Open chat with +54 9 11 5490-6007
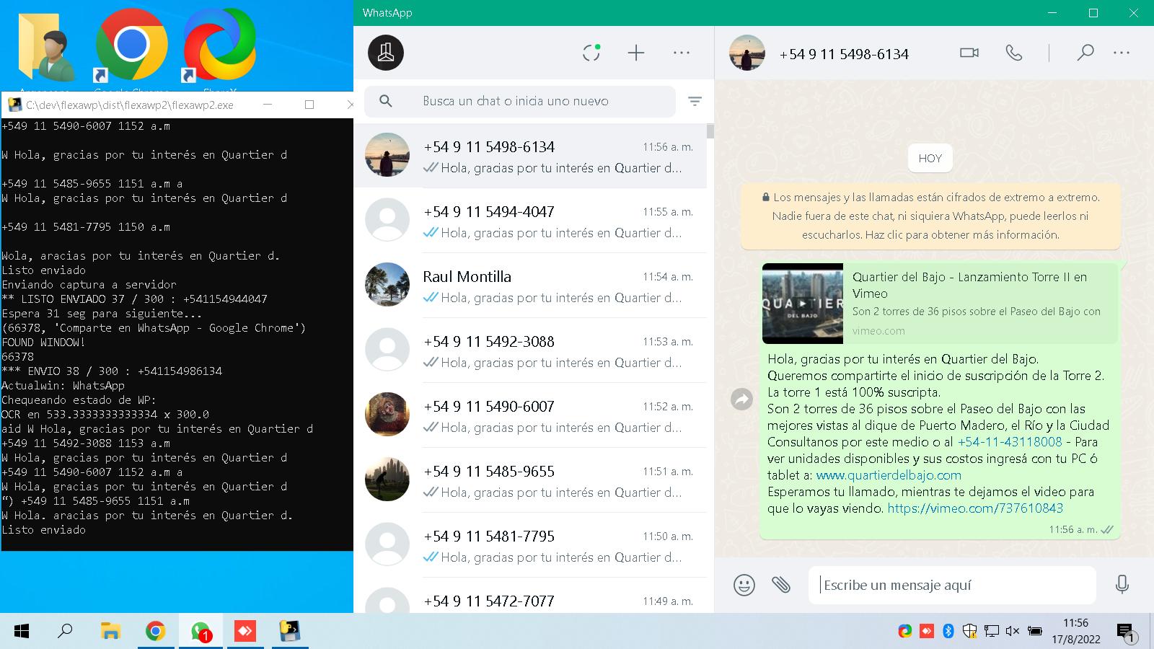 pos(530,415)
